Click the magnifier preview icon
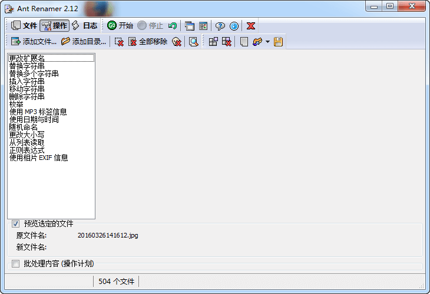Viewport: 430px width, 294px height. pos(193,42)
